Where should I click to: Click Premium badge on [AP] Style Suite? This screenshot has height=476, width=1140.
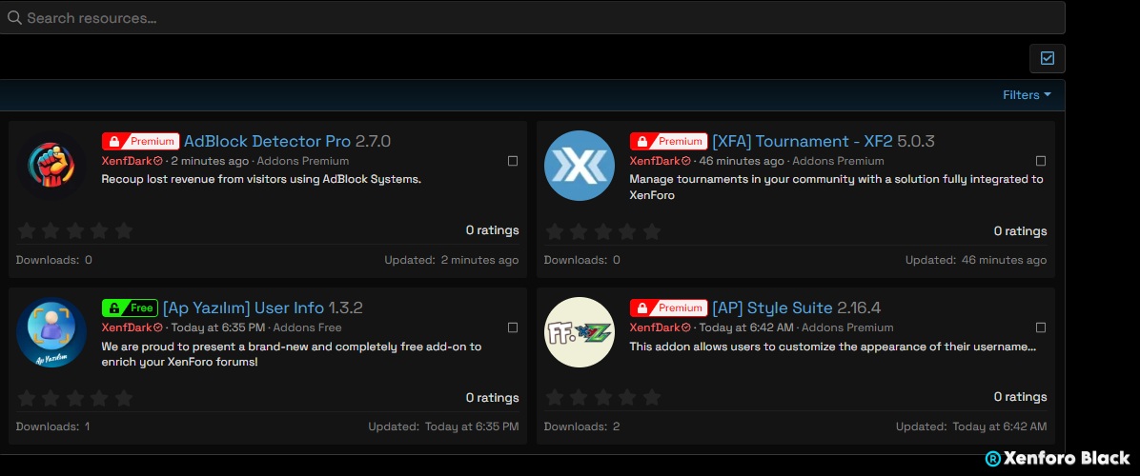(x=668, y=307)
